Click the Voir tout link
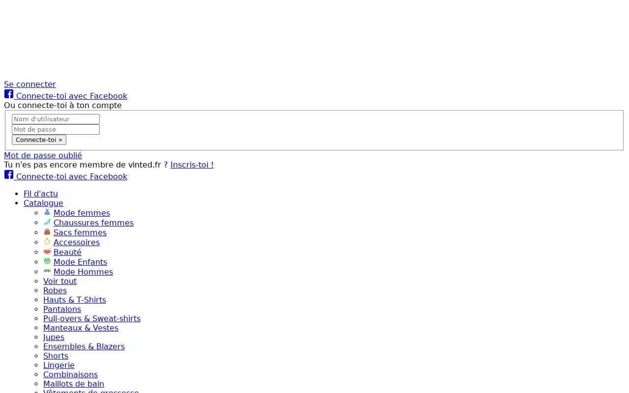The image size is (629, 393). (60, 281)
